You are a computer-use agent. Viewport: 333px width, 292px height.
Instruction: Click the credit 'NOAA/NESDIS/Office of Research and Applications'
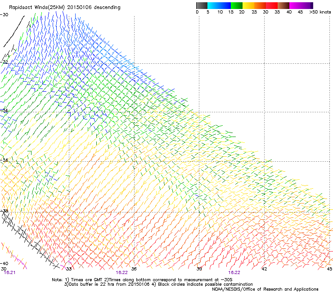(265, 289)
